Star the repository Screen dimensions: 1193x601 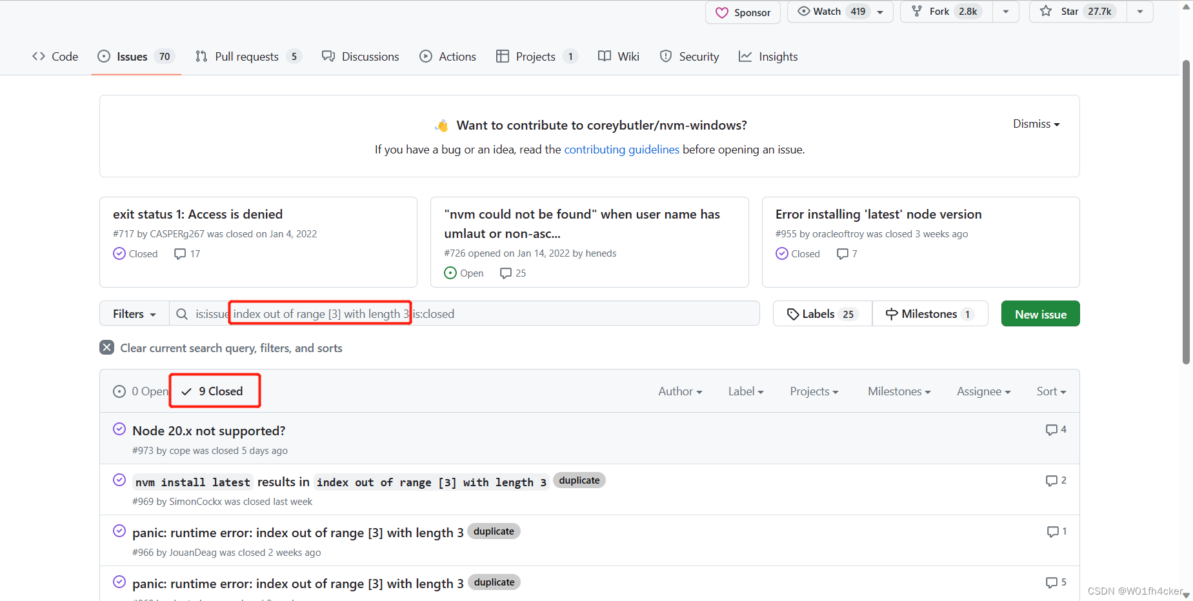1078,12
